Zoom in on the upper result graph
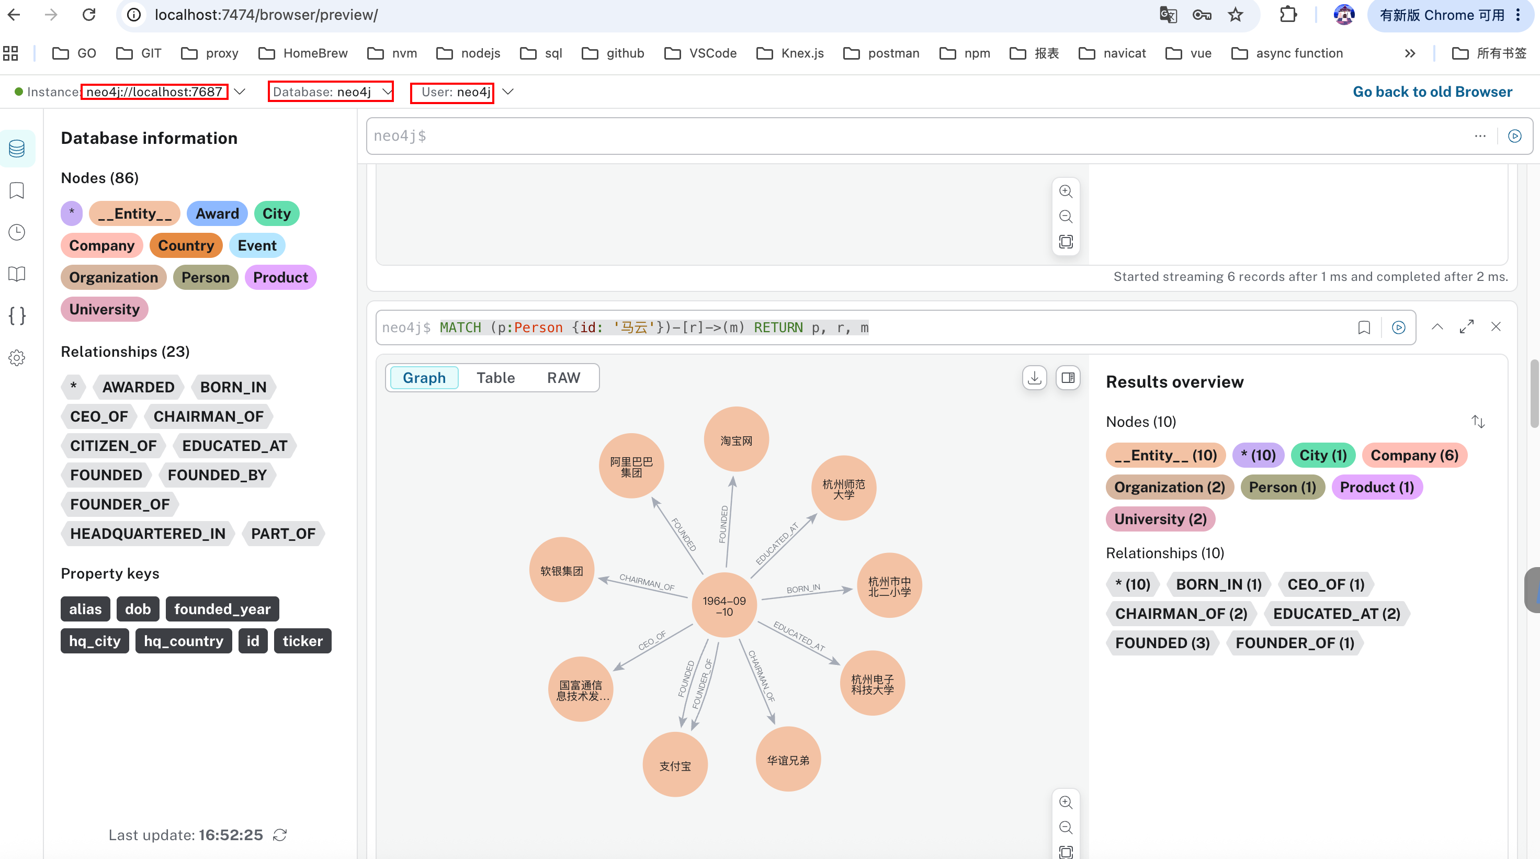 coord(1066,191)
